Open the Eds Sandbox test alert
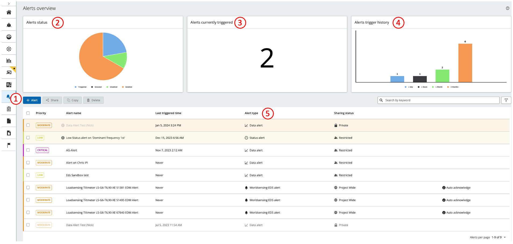This screenshot has width=513, height=244. click(x=77, y=175)
